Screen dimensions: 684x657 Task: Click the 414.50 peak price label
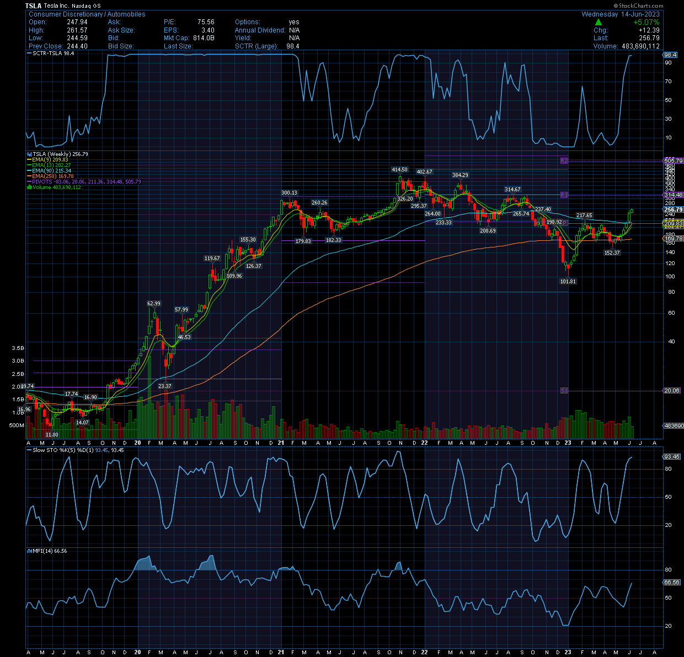(x=399, y=170)
